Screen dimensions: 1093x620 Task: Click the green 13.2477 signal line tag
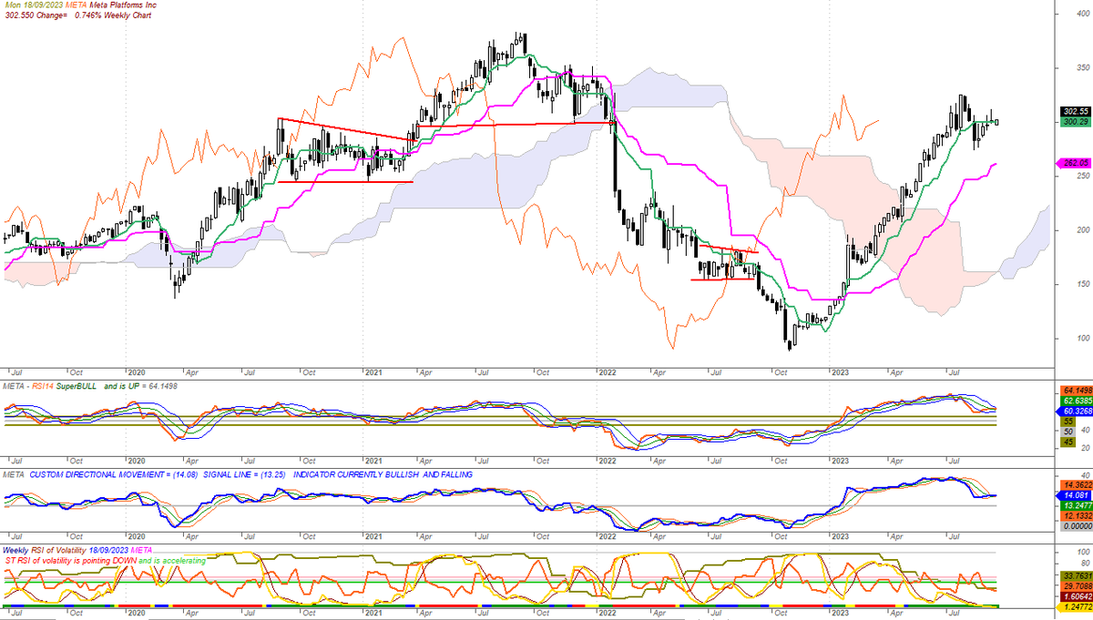(1077, 504)
